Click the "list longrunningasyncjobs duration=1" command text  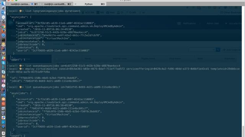(53, 11)
